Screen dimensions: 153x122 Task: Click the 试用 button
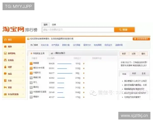point(134,54)
